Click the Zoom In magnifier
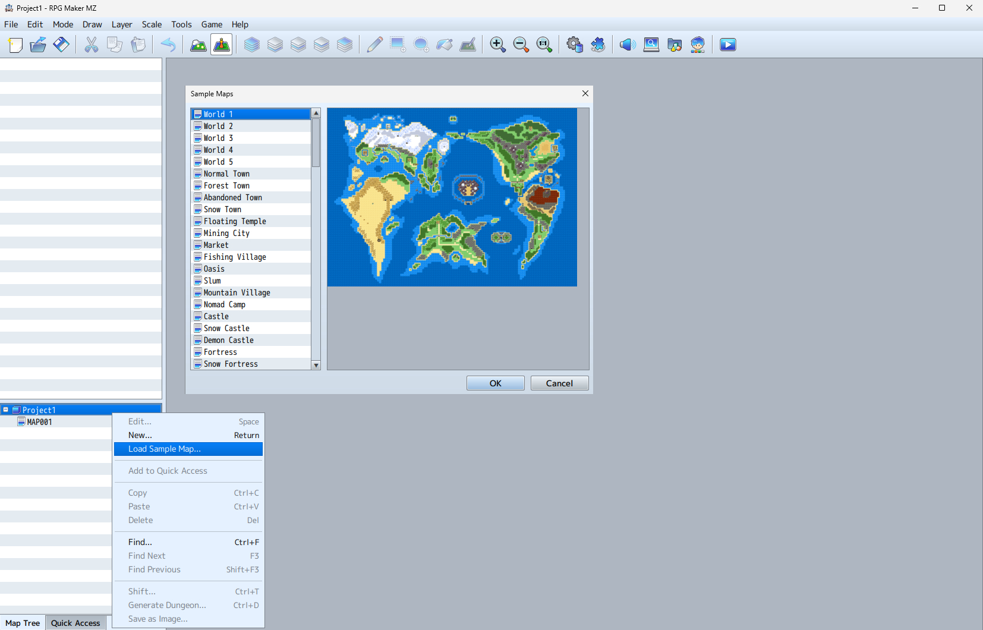This screenshot has width=983, height=630. click(497, 45)
